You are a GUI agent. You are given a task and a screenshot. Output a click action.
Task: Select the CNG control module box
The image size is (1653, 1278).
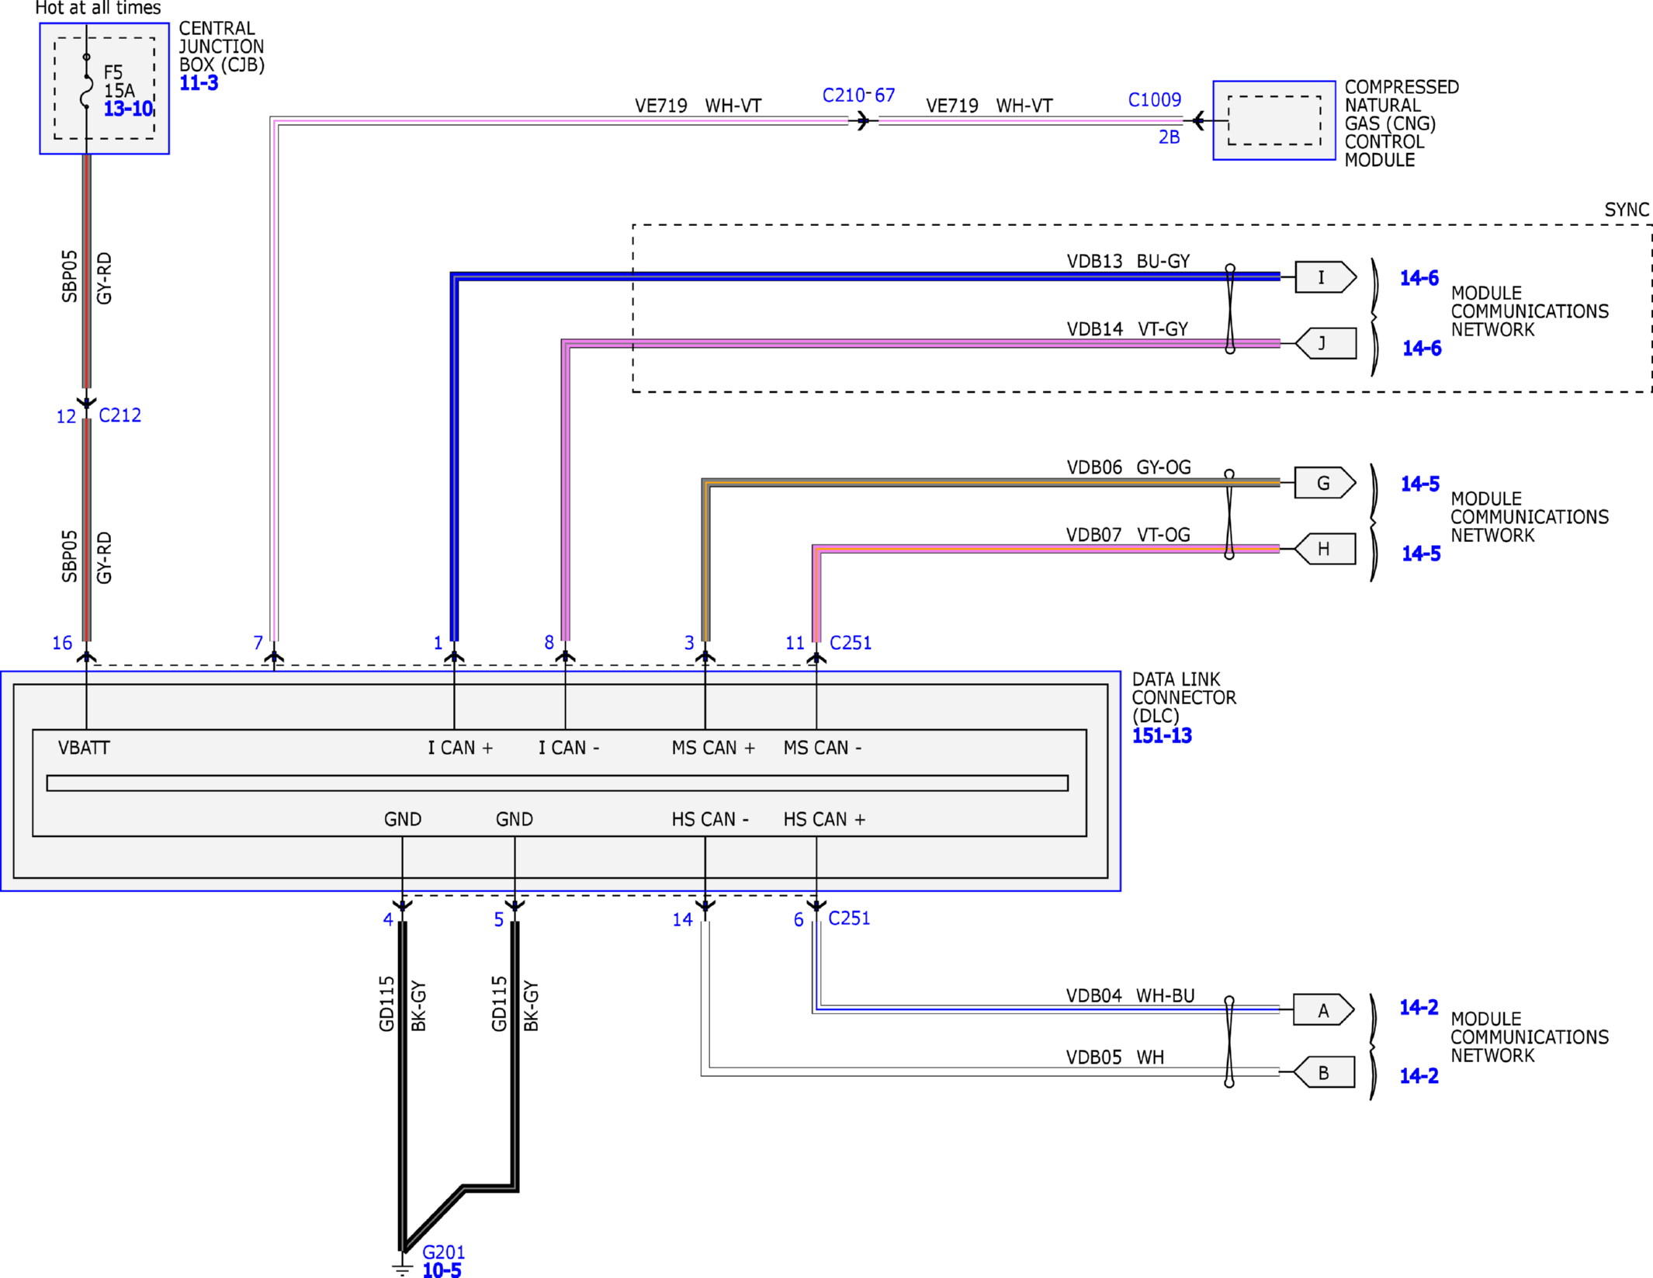point(1274,120)
